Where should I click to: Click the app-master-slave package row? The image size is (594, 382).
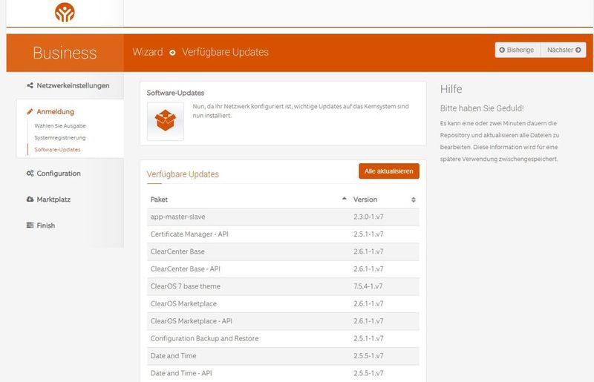tap(283, 217)
